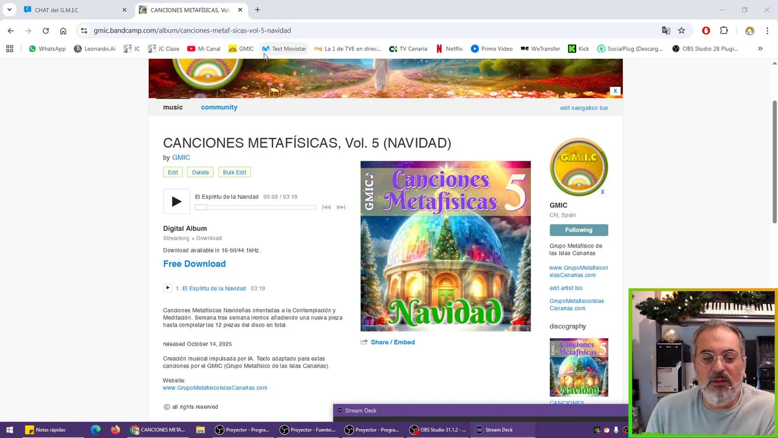Click the playback progress bar
Screen dimensions: 778x438
pyautogui.click(x=255, y=207)
